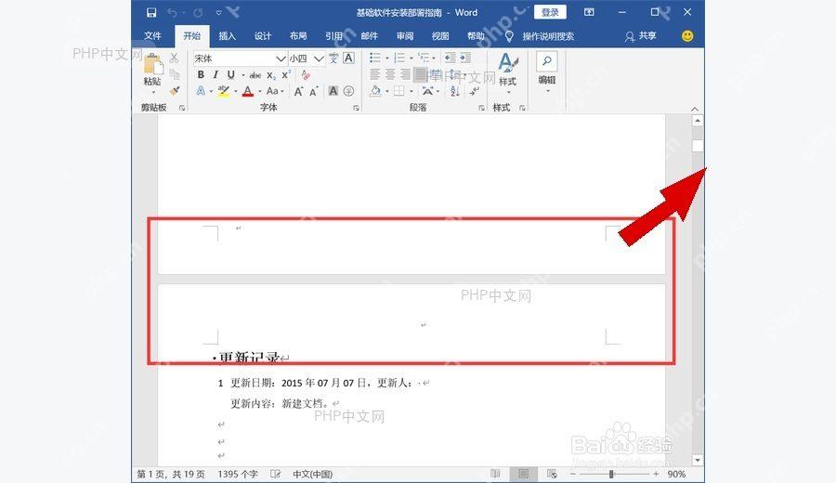Switch to the 审阅 tab

pos(405,35)
